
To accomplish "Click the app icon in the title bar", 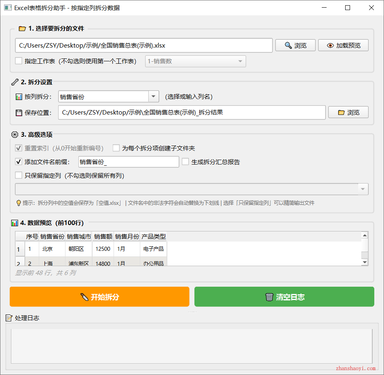I will click(8, 8).
